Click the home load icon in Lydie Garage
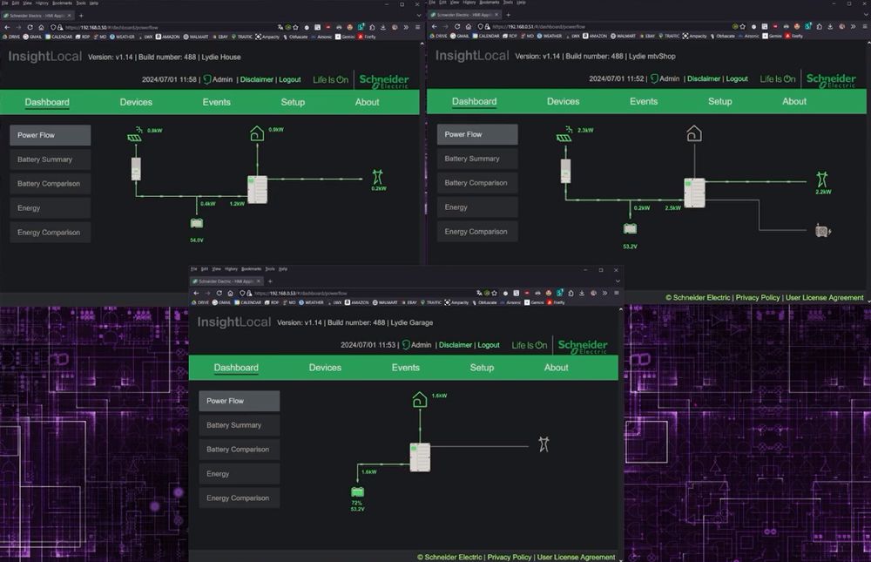Image resolution: width=871 pixels, height=562 pixels. [419, 399]
